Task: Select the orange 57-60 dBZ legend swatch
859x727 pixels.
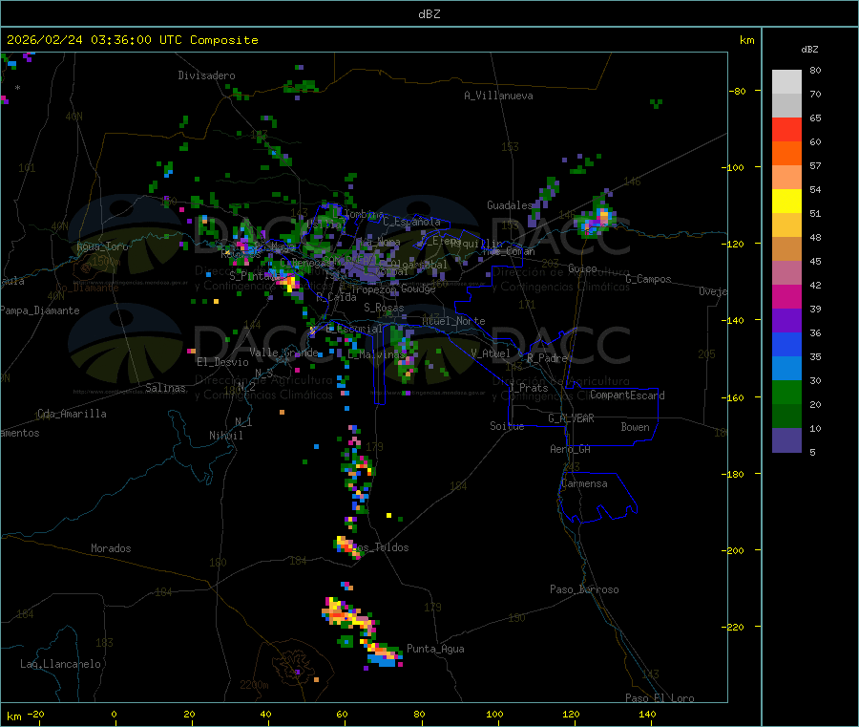Action: pos(786,154)
